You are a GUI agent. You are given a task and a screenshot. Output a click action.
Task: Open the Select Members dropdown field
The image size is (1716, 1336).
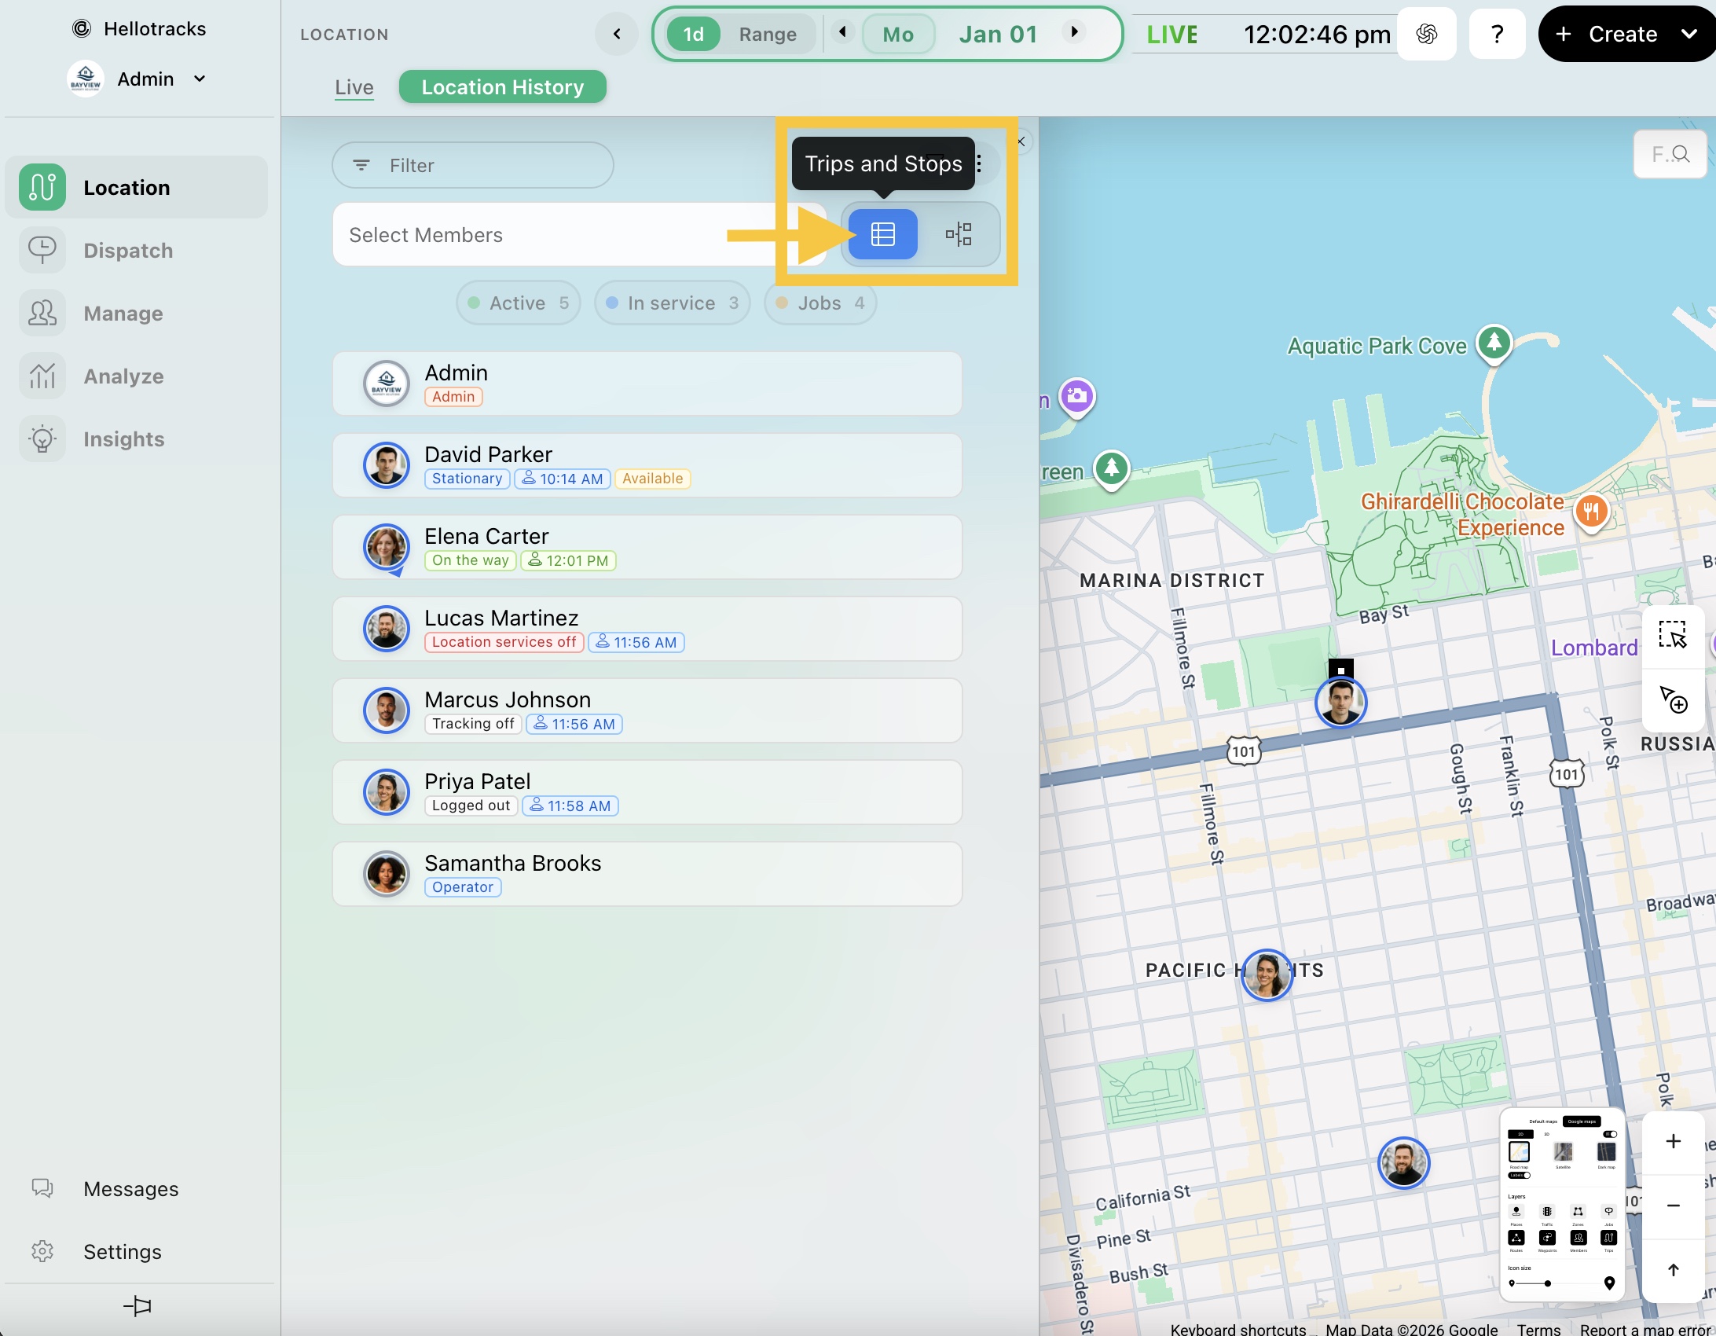[x=534, y=235]
